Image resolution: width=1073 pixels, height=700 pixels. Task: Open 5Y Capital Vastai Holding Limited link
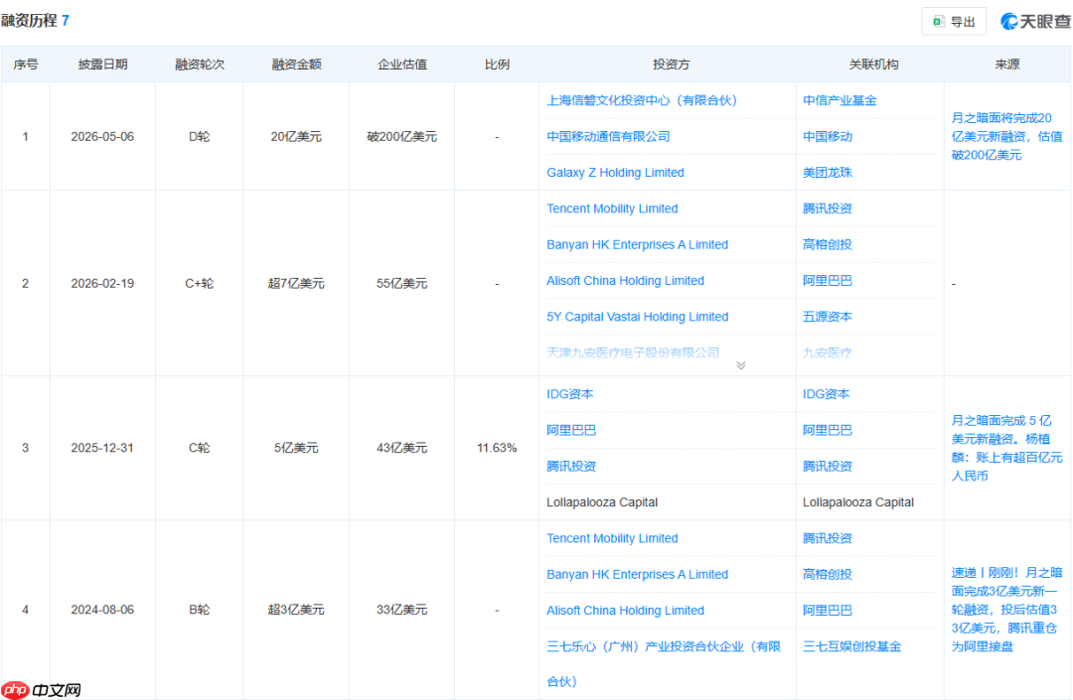coord(637,317)
